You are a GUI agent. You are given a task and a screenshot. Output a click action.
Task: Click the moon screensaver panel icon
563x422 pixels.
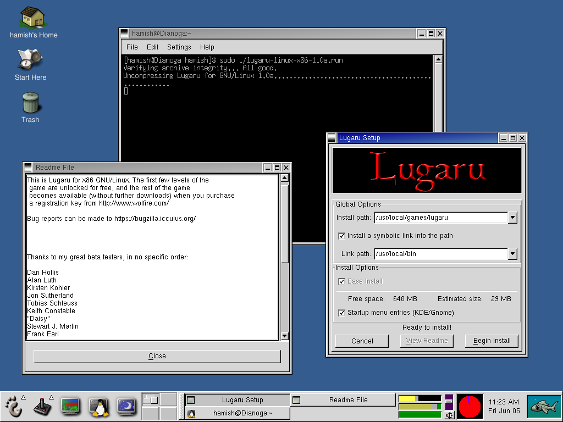point(126,407)
